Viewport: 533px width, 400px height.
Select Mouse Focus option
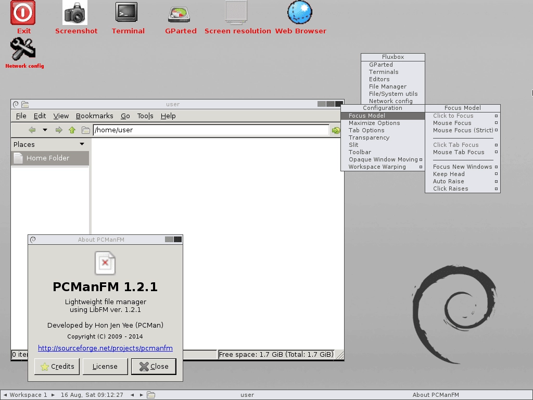click(463, 123)
